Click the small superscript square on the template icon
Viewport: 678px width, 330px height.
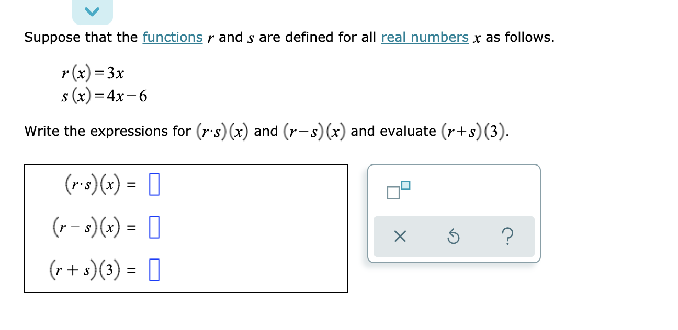click(406, 186)
